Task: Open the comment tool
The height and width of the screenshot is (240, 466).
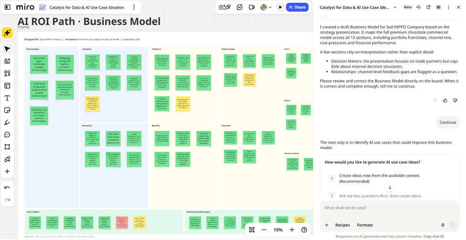Action: point(7,135)
